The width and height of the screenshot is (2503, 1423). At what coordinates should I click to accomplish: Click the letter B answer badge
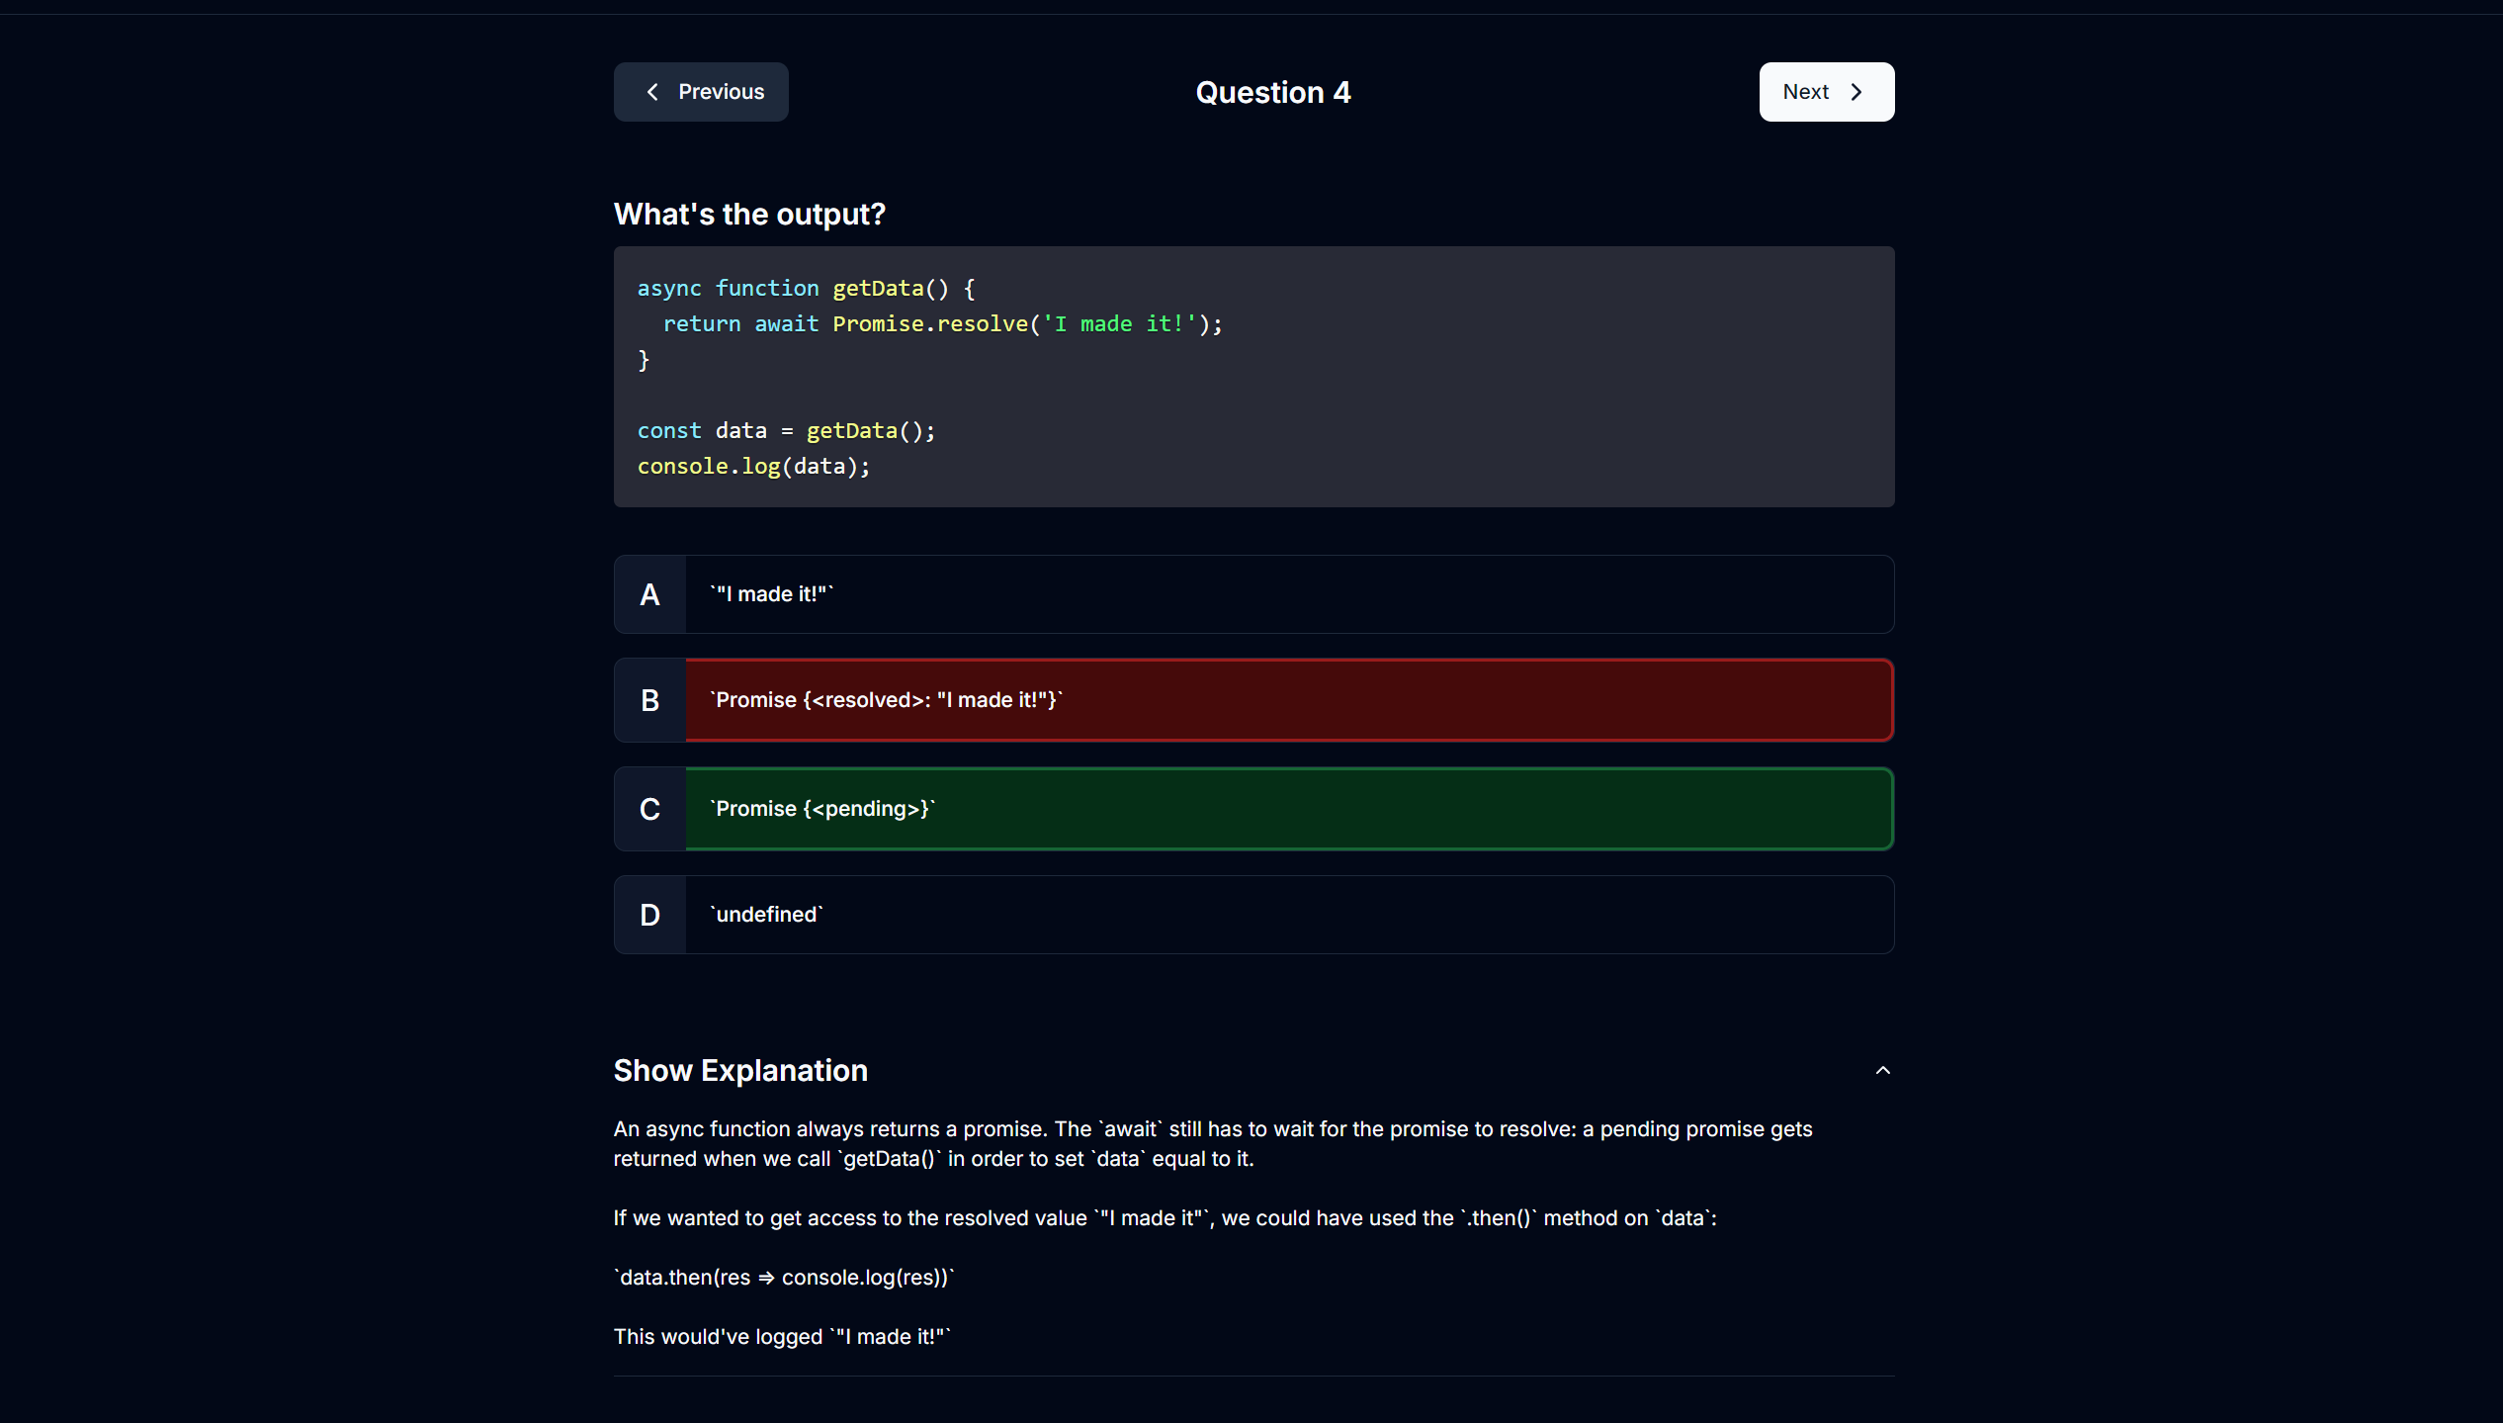649,700
